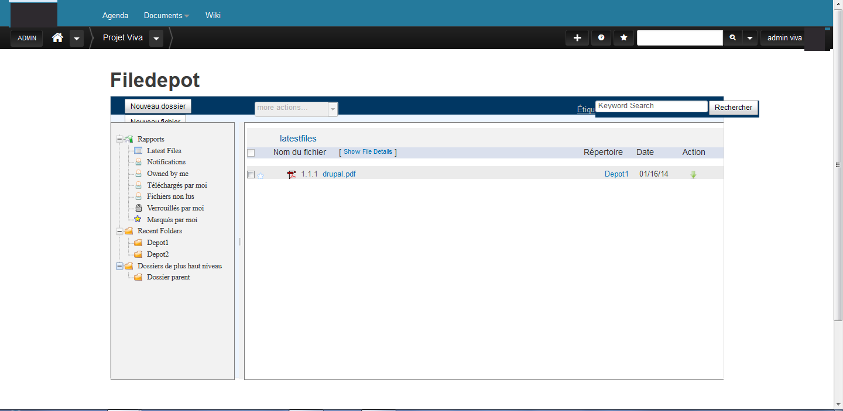Image resolution: width=843 pixels, height=411 pixels.
Task: Select Téléchargés par moi tree item
Action: [x=177, y=185]
